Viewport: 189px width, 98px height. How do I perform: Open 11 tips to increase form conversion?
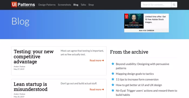click(x=137, y=79)
